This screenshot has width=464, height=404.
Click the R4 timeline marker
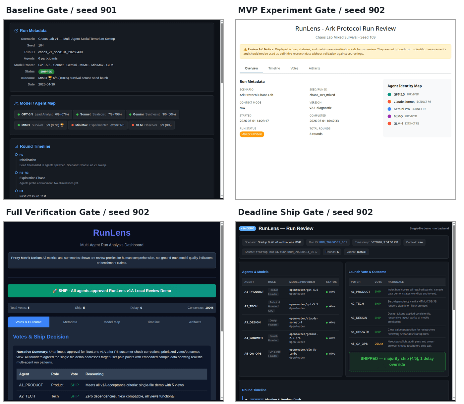click(x=16, y=191)
